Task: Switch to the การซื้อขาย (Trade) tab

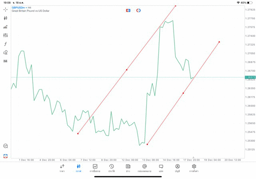Action: [x=95, y=168]
